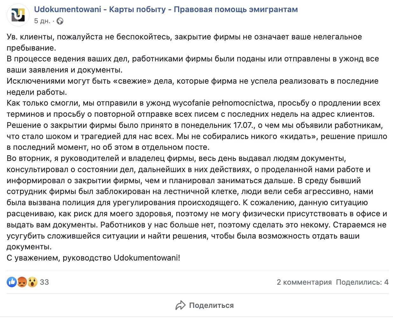The image size is (393, 320).
Task: Click the Udokumentowani page logo avatar
Action: click(18, 15)
